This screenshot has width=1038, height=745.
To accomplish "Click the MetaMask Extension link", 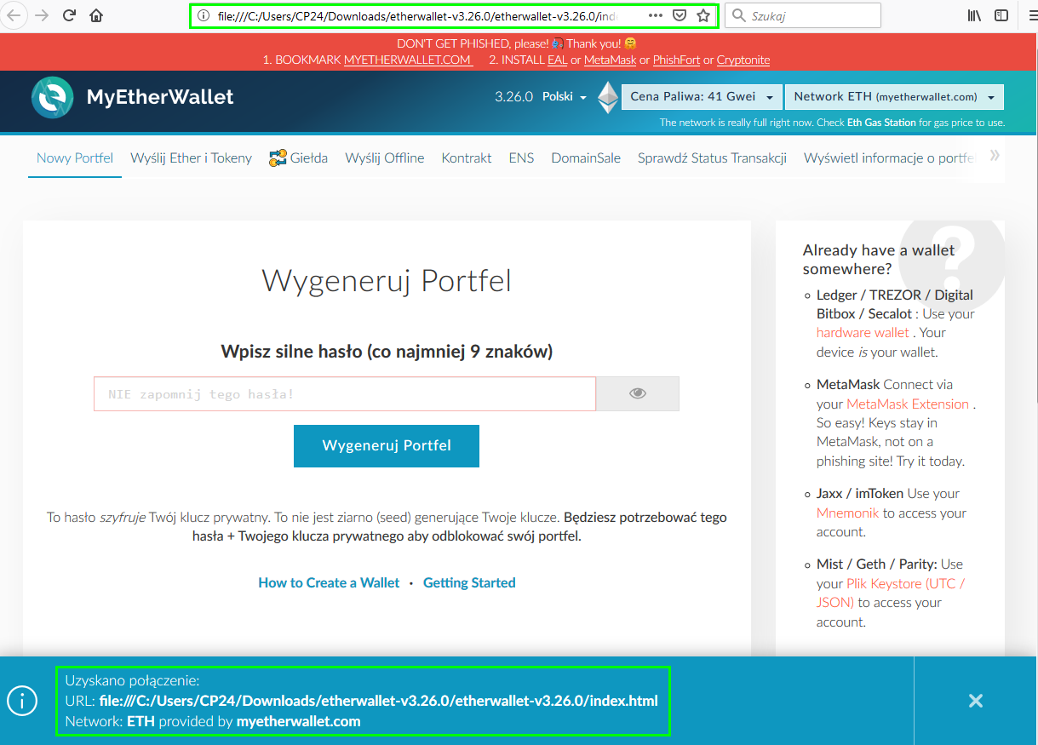I will coord(908,404).
